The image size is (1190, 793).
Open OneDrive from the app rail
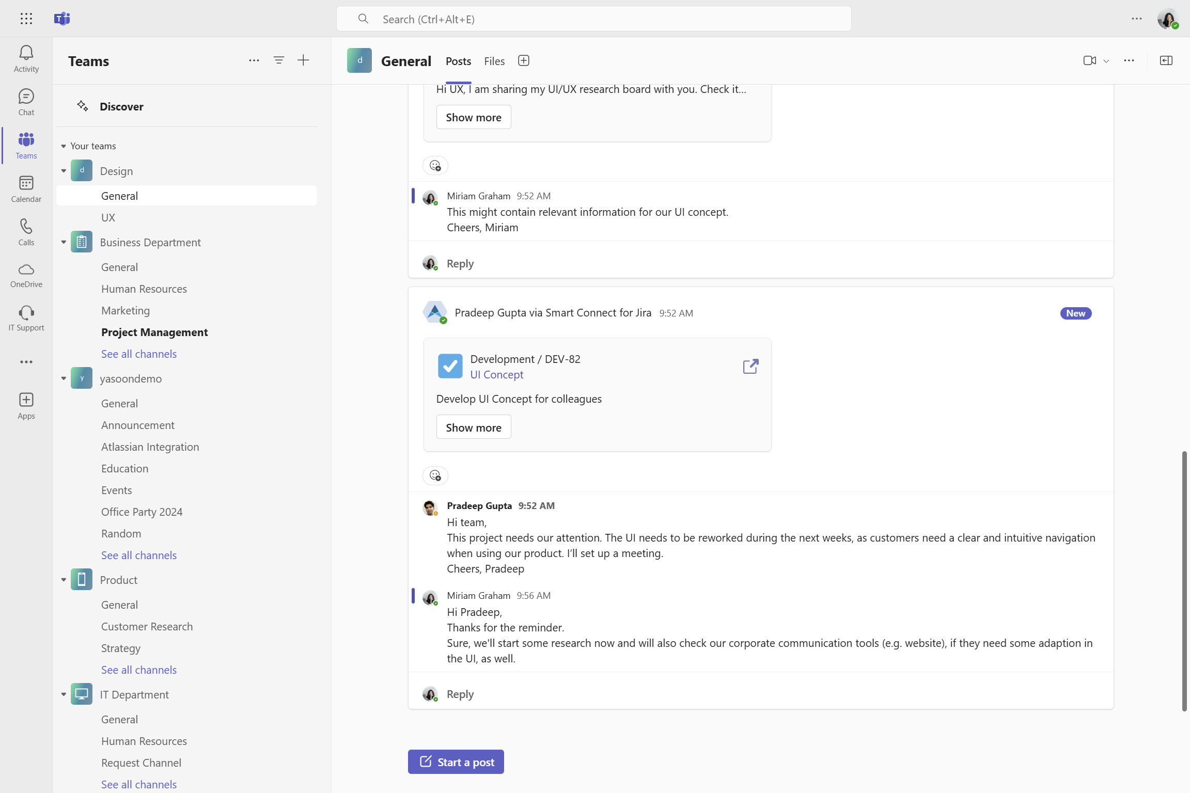(26, 275)
